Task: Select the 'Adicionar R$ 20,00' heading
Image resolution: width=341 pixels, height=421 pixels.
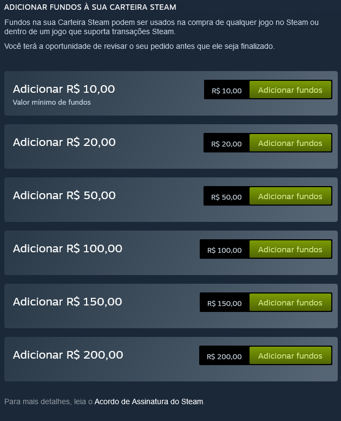Action: (64, 142)
